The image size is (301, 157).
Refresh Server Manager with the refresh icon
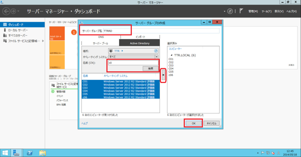(x=230, y=11)
